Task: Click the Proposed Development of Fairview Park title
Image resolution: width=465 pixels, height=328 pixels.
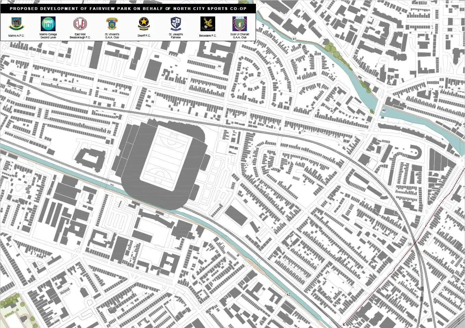Action: point(128,9)
